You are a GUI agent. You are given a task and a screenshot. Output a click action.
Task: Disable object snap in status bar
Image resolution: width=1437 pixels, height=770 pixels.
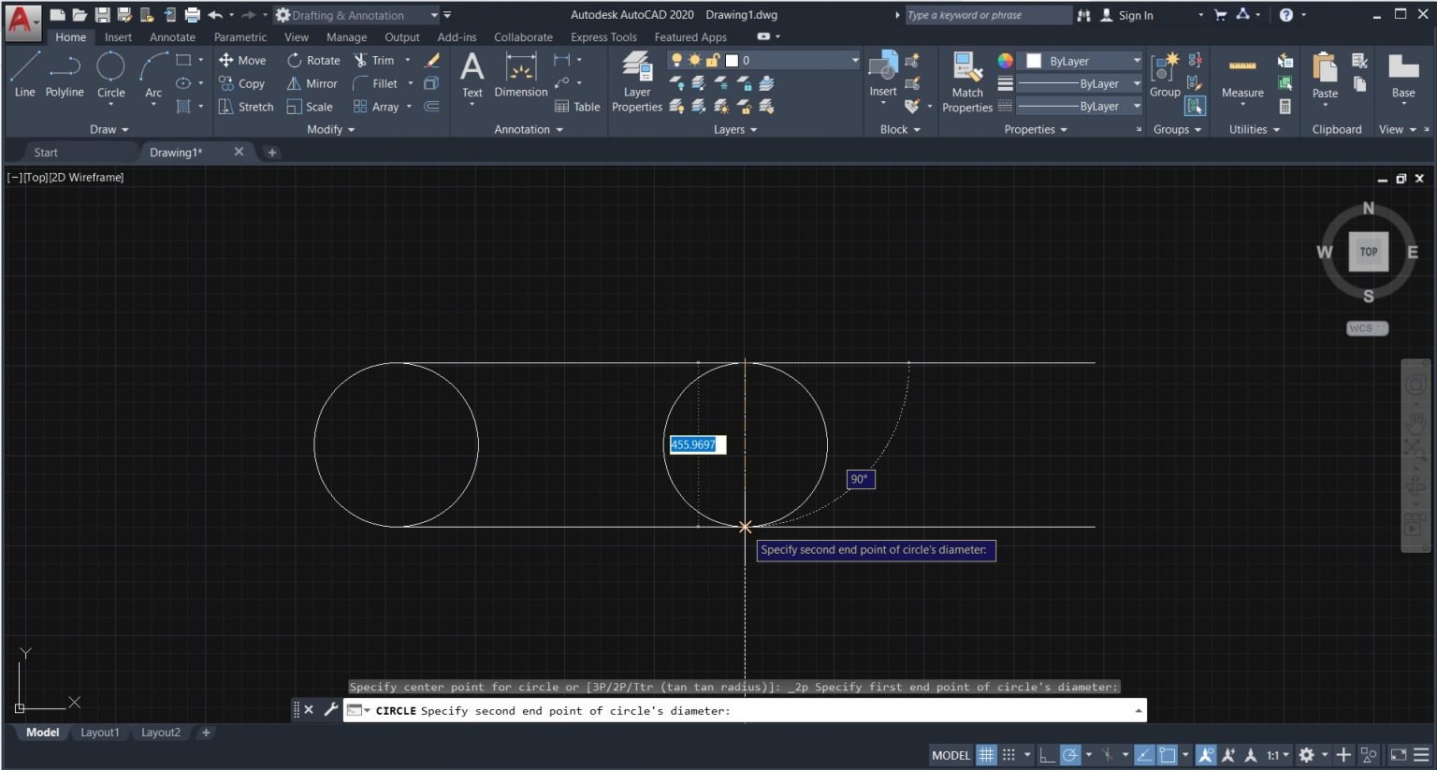(x=1168, y=755)
